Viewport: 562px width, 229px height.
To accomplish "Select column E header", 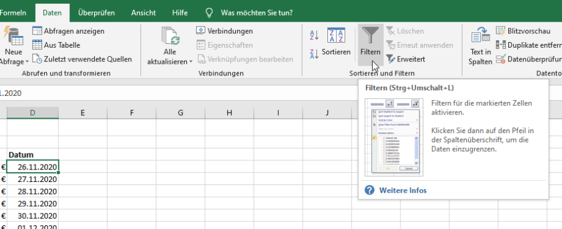I will coord(83,113).
